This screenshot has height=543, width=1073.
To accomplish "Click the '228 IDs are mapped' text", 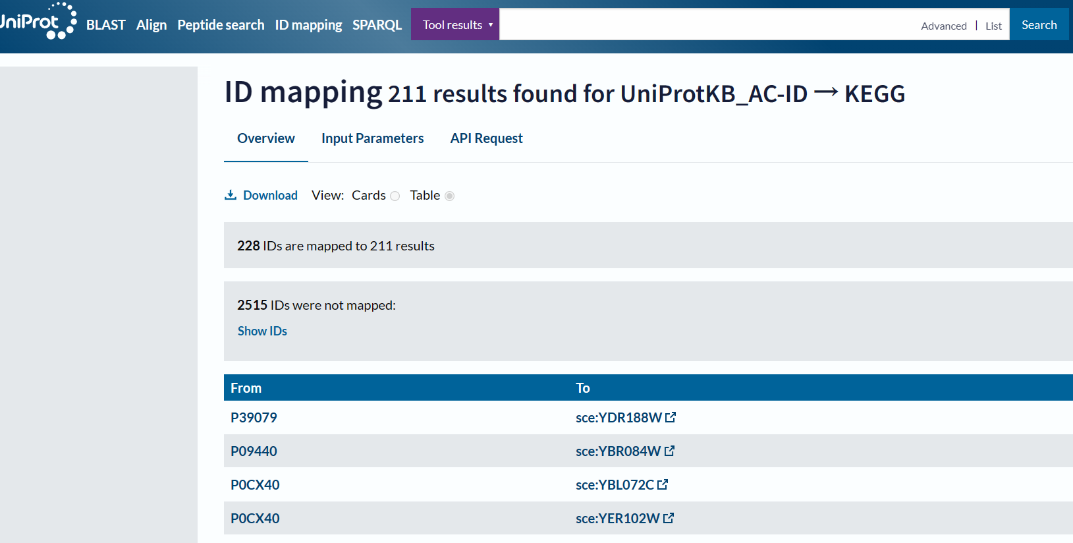I will pos(336,246).
